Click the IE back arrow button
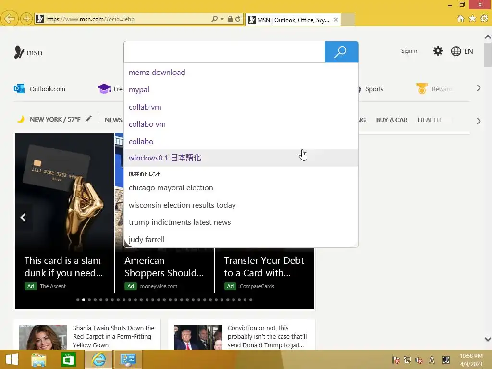 click(x=9, y=19)
